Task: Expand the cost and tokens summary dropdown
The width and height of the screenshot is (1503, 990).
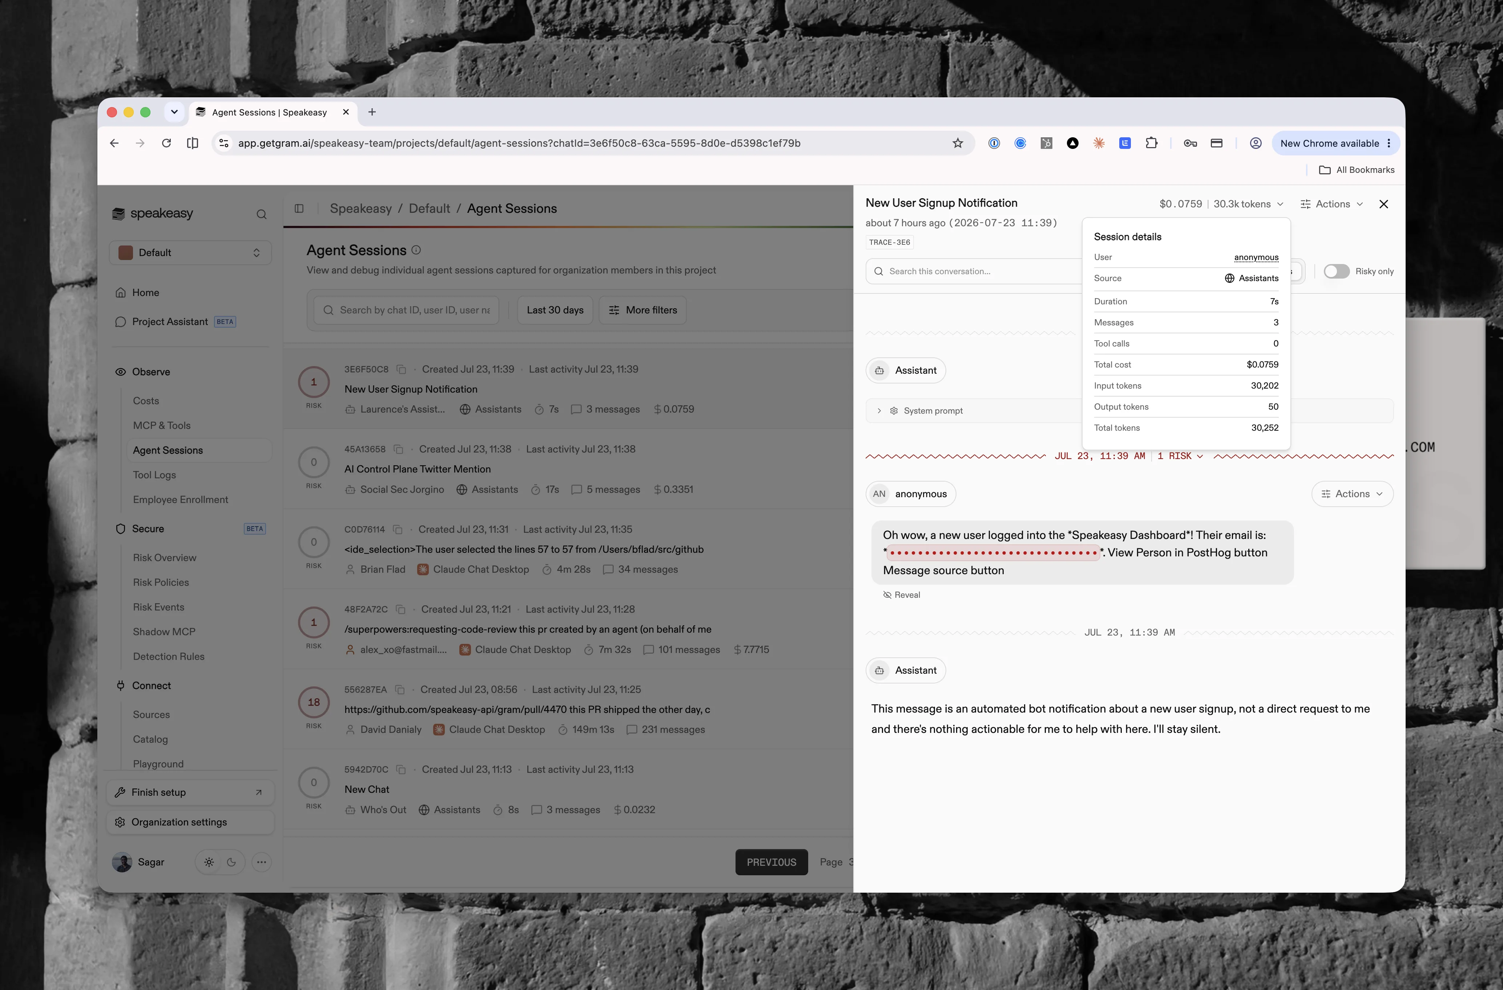Action: click(x=1221, y=204)
